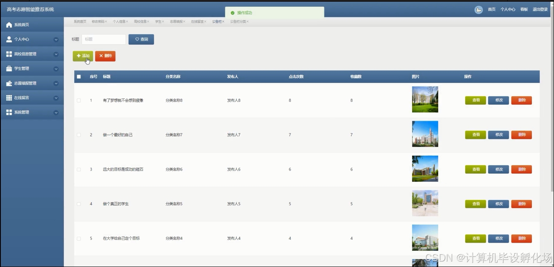Toggle the select-all checkbox in table header
The width and height of the screenshot is (554, 267).
click(79, 77)
